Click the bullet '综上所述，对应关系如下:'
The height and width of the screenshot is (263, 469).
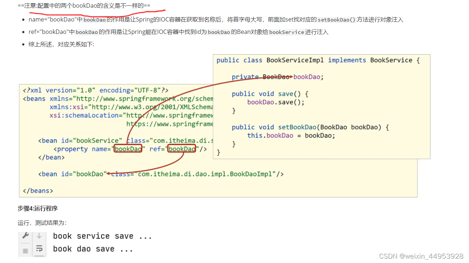point(61,44)
